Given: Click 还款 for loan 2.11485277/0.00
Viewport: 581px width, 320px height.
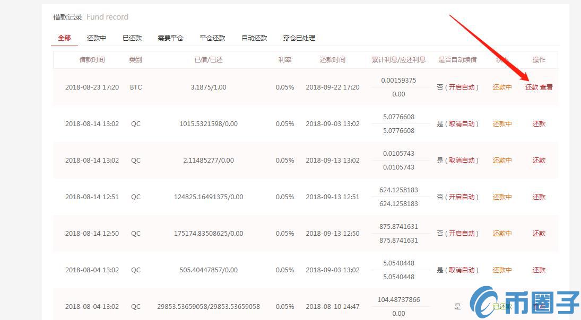Looking at the screenshot, I should 539,160.
